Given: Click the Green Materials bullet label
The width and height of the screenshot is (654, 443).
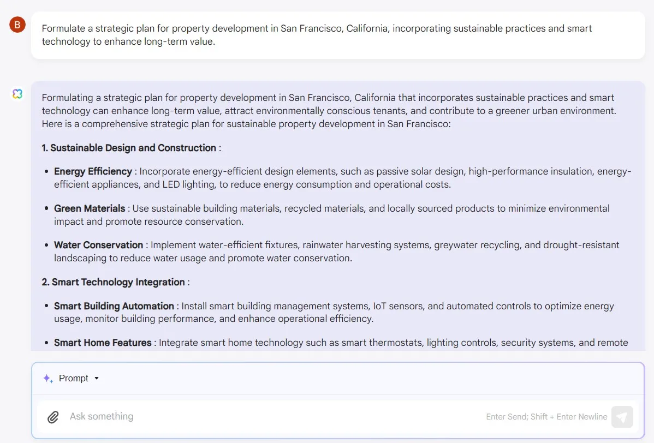Looking at the screenshot, I should coord(90,208).
